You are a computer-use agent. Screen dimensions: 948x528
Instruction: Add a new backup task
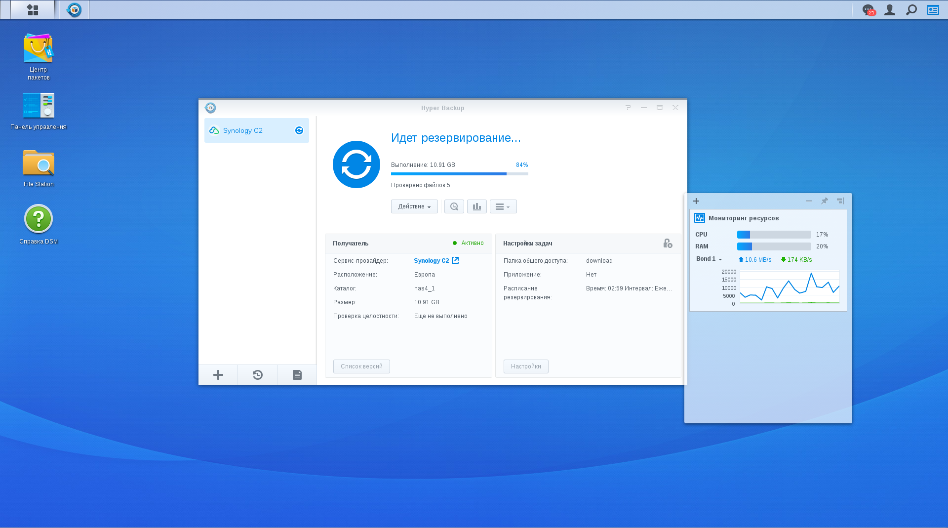pos(218,375)
